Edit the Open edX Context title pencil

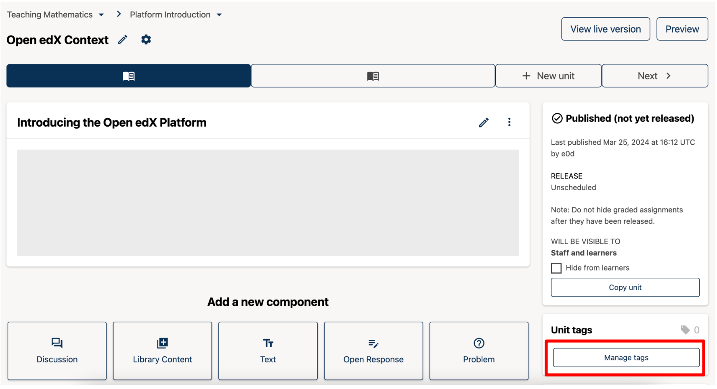(x=123, y=40)
